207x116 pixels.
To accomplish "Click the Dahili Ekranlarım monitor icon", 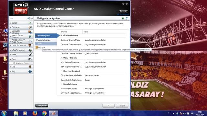I will (x=30, y=45).
